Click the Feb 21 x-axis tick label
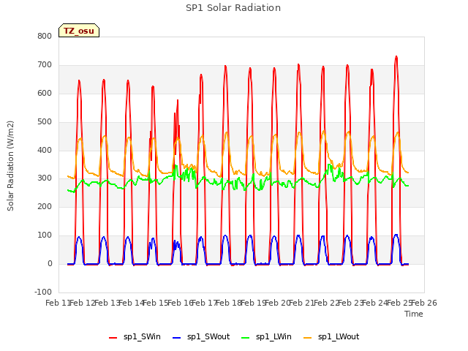Image resolution: width=468 pixels, height=351 pixels. pyautogui.click(x=302, y=303)
